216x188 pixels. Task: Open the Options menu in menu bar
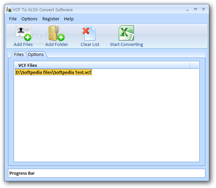point(29,19)
